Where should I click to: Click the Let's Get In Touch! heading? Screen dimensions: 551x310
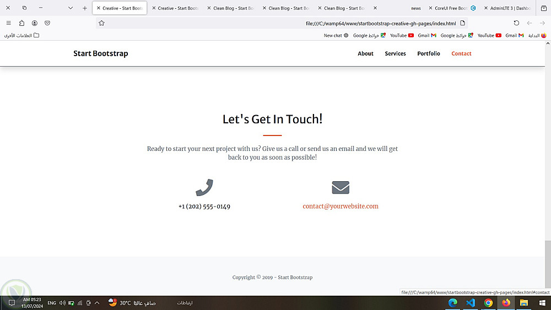(x=272, y=119)
